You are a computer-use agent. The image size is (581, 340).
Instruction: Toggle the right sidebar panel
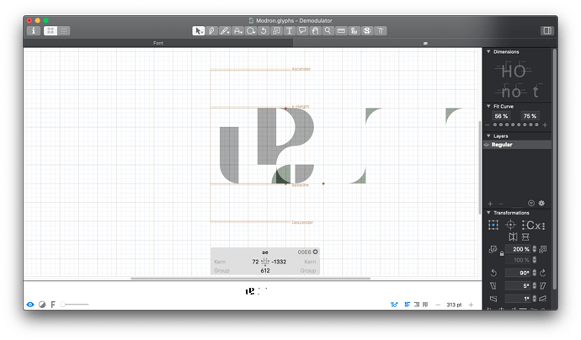pyautogui.click(x=547, y=31)
